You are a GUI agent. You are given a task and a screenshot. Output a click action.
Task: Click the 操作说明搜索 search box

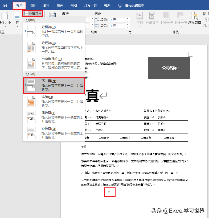point(134,6)
